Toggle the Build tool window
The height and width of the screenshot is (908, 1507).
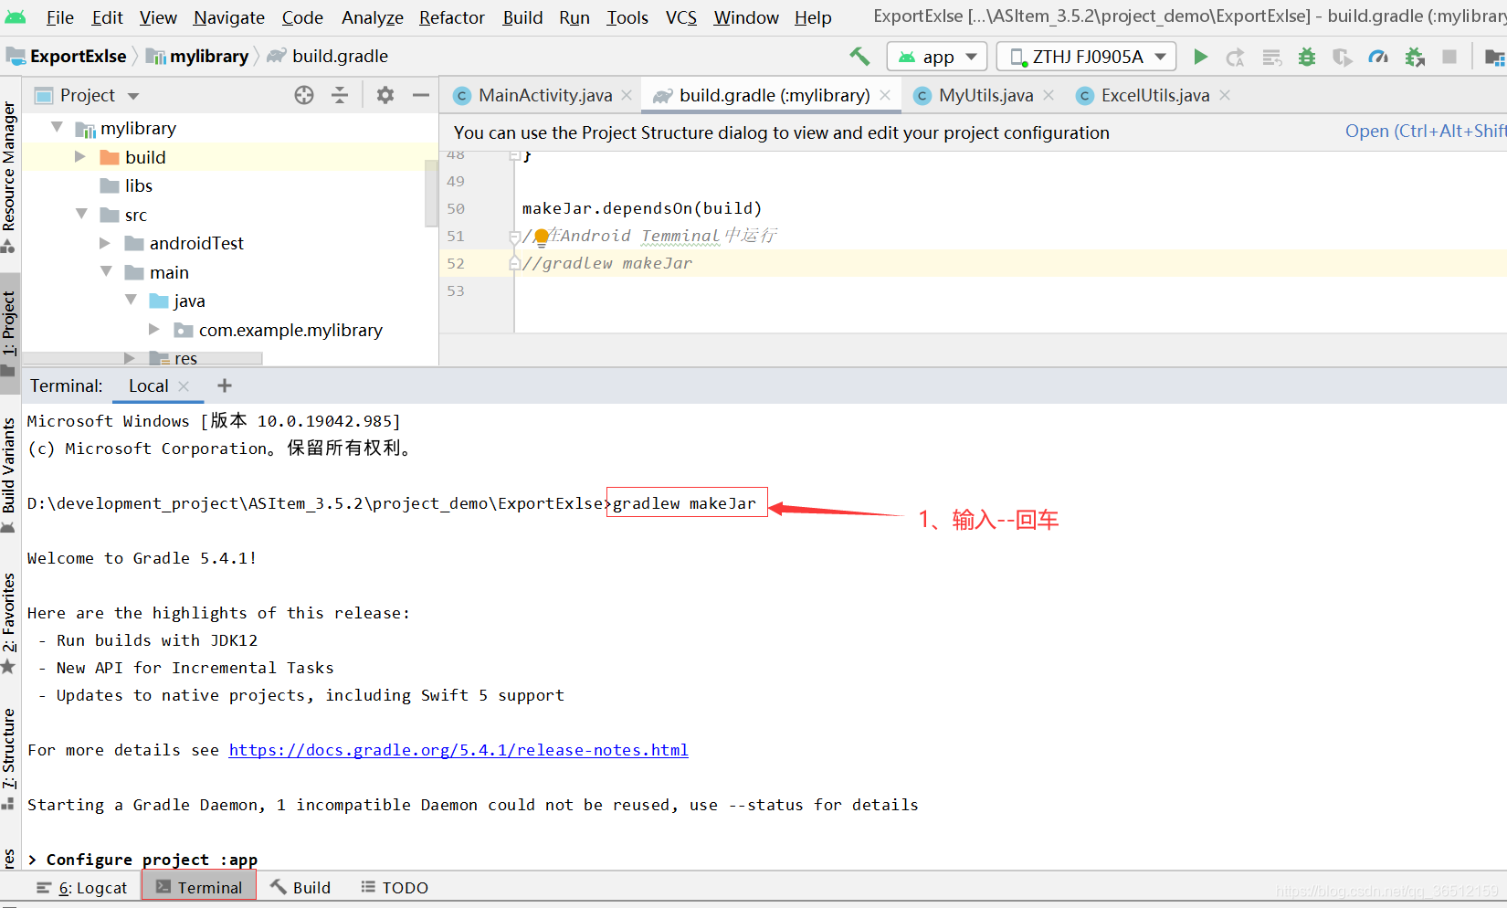pyautogui.click(x=300, y=887)
